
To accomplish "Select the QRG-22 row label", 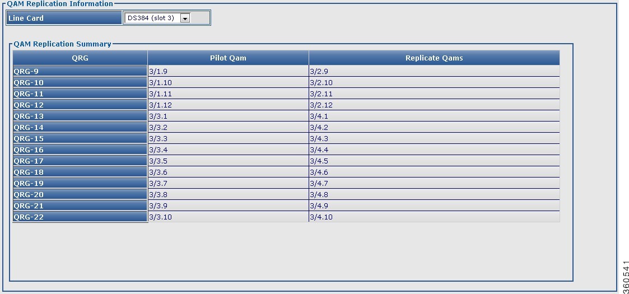I will pyautogui.click(x=80, y=217).
